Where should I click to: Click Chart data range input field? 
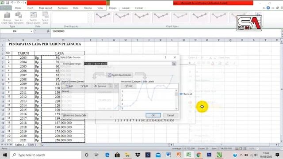[x=128, y=64]
